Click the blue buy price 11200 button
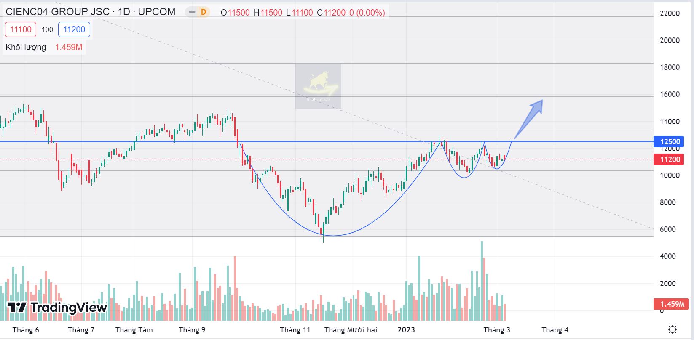 pos(74,29)
